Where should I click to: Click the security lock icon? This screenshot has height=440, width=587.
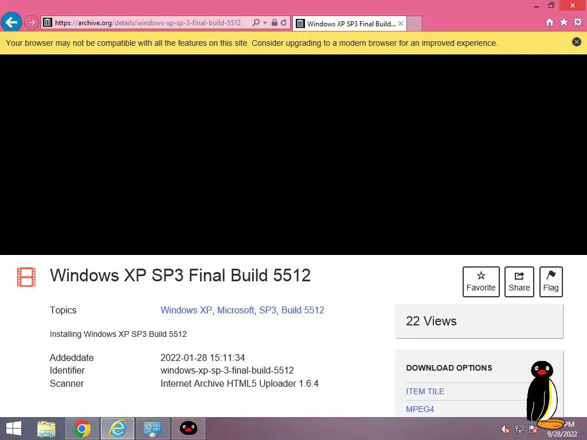tap(275, 22)
